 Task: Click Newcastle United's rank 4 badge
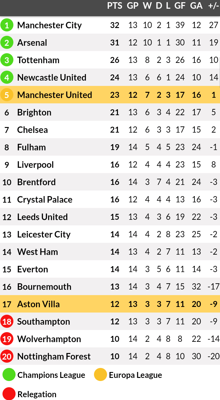pyautogui.click(x=7, y=78)
